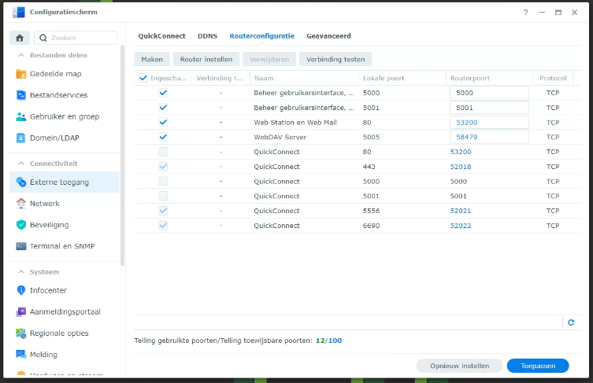Open Domein/LDAP icon
The width and height of the screenshot is (593, 383).
[20, 138]
